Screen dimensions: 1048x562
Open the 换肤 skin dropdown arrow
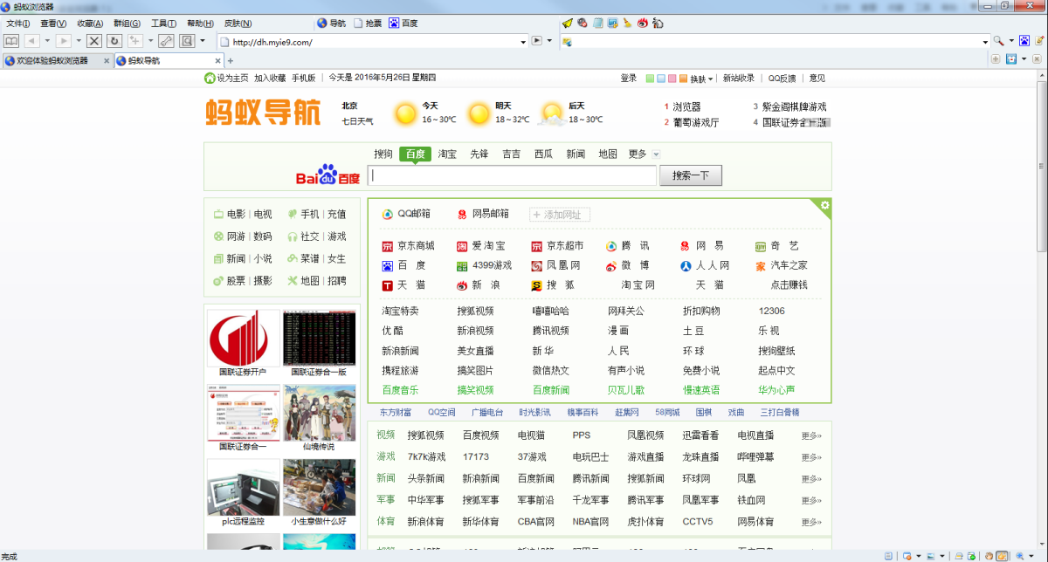(x=710, y=78)
